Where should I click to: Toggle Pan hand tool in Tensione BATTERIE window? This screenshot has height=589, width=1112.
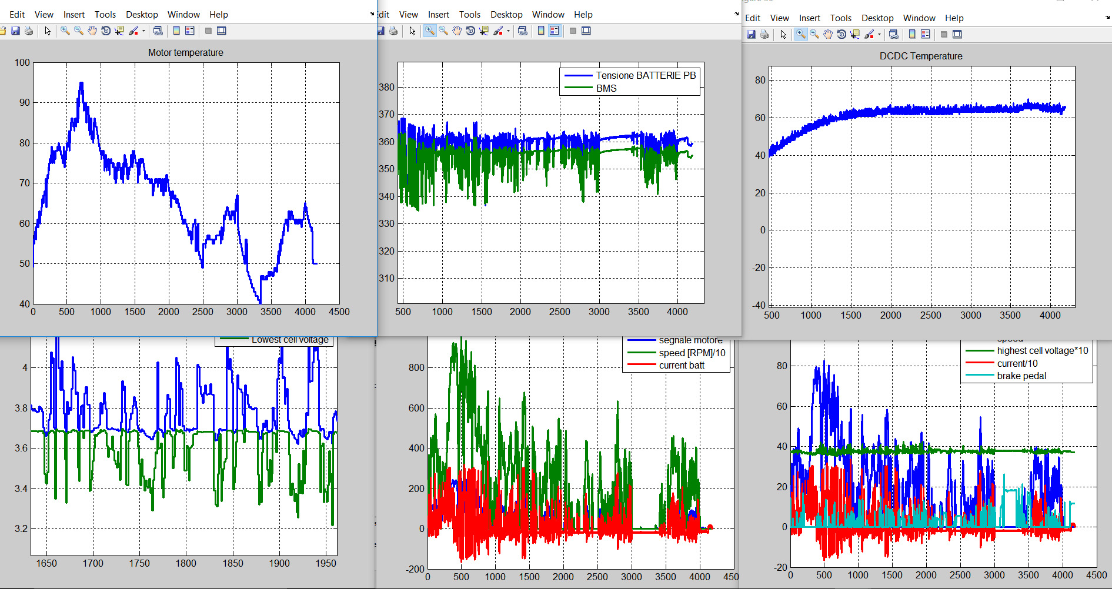(x=457, y=31)
